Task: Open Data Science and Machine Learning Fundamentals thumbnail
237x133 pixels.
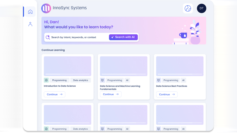Action: coord(124,66)
